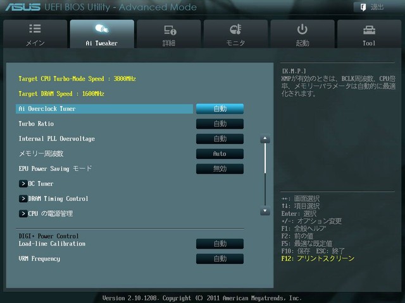Open the 詳細 tab
Screen dimensions: 405x303
pyautogui.click(x=169, y=33)
